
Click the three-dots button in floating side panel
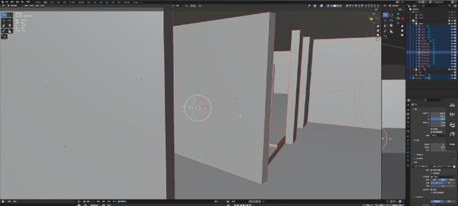(452, 144)
